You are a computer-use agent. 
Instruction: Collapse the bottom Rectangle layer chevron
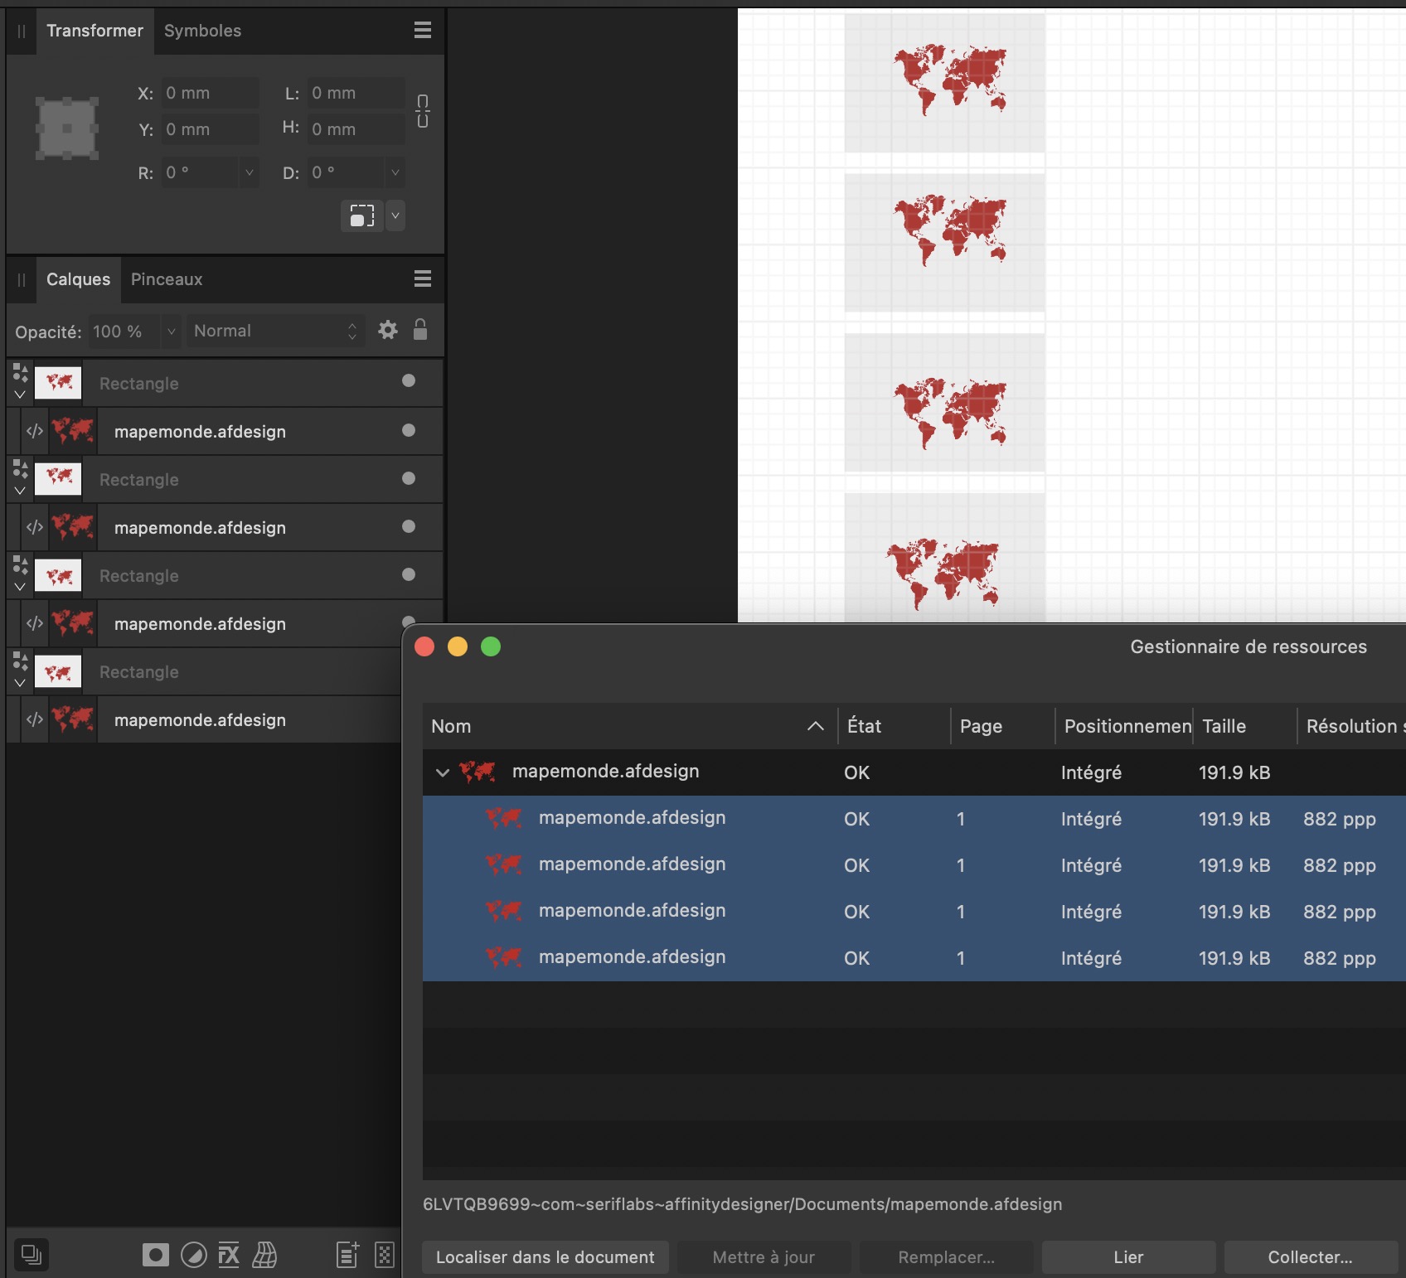[x=20, y=683]
